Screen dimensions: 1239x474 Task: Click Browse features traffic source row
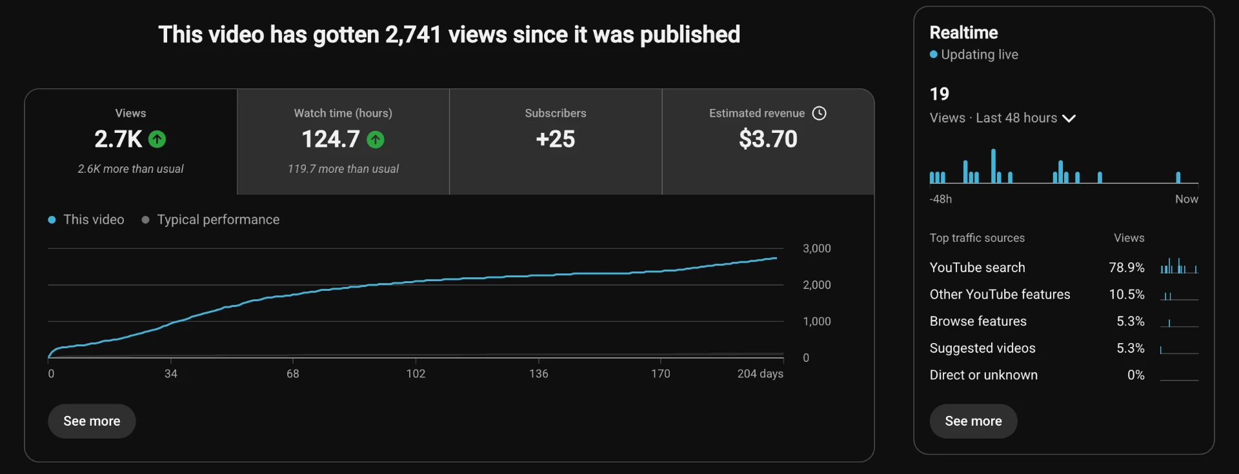(1063, 321)
